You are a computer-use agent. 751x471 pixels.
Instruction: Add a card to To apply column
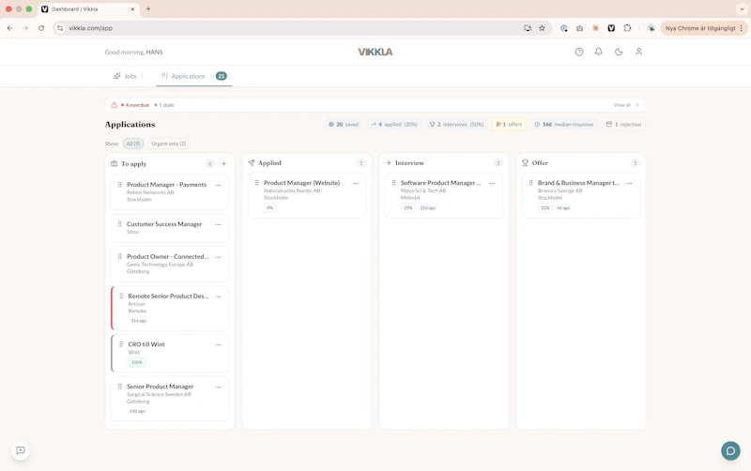(223, 163)
